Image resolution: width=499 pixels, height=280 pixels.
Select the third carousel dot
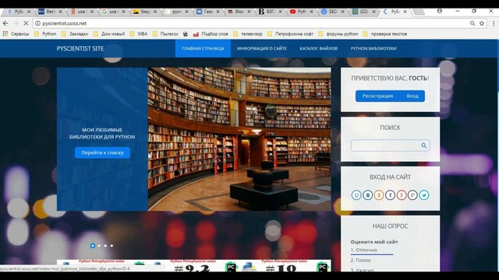[x=105, y=246]
